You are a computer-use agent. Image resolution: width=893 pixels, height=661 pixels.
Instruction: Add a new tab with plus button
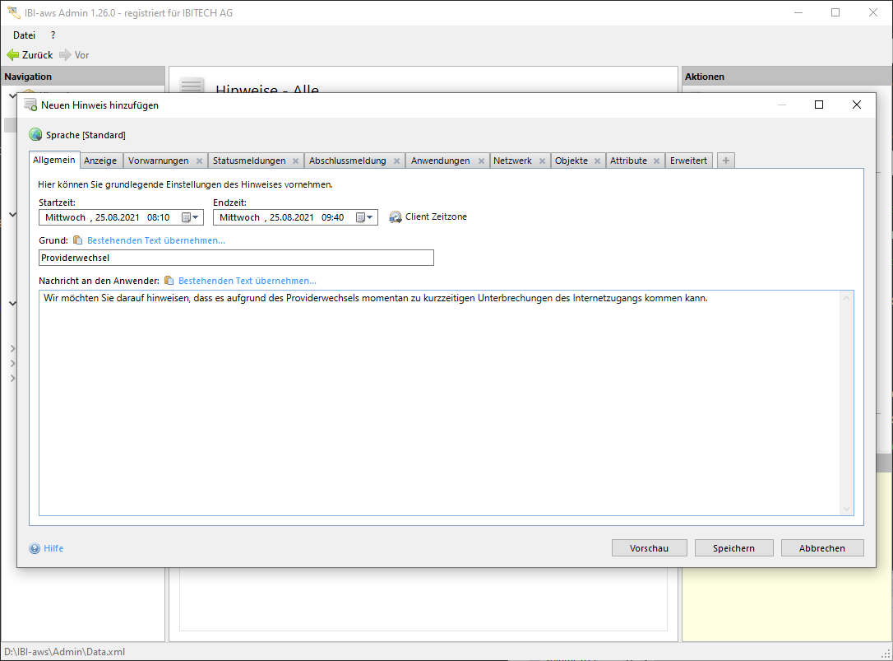tap(725, 161)
